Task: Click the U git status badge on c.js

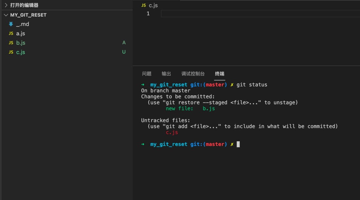Action: point(124,52)
